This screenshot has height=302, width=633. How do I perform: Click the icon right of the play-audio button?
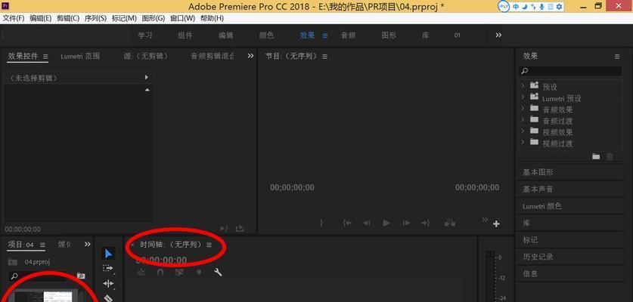[240, 229]
